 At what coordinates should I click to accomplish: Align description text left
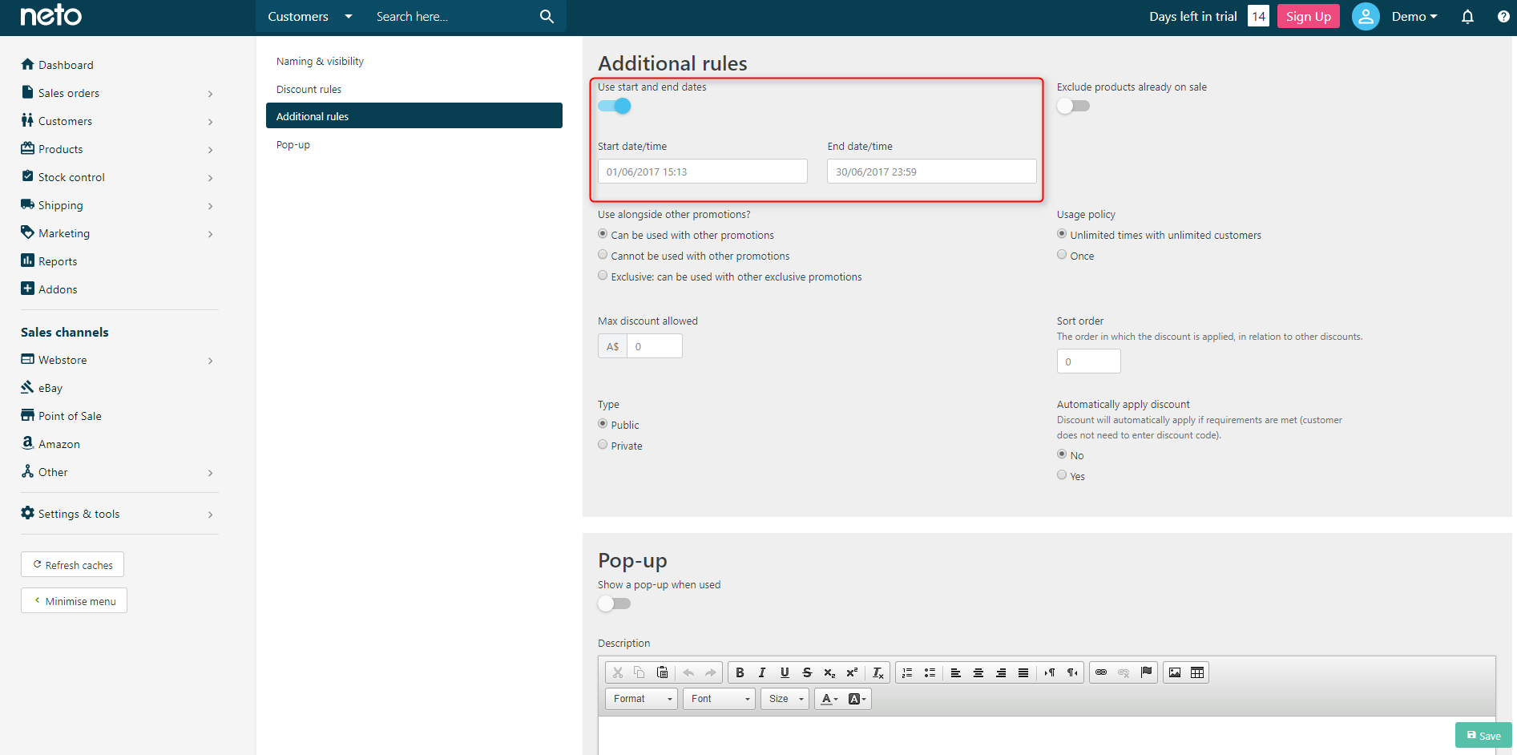(x=956, y=672)
